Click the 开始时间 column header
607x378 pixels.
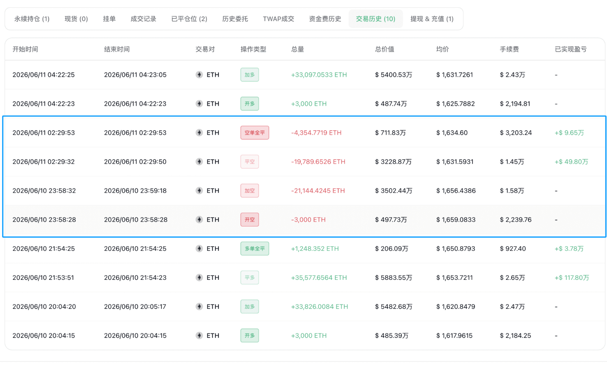coord(25,49)
